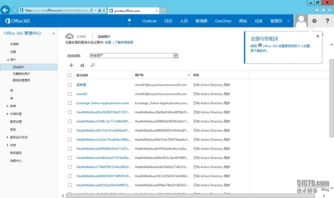Image resolution: width=334 pixels, height=198 pixels.
Task: Click the user profile avatar picture
Action: tap(301, 21)
